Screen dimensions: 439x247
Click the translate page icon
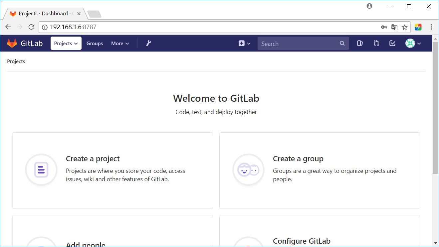(394, 27)
